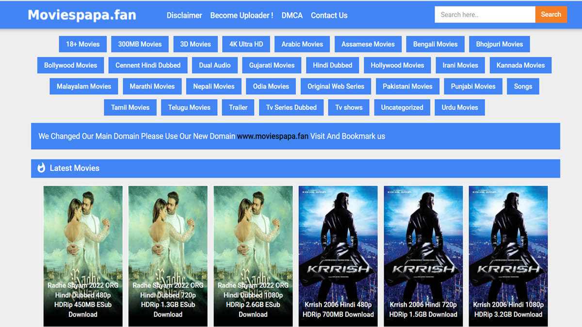Open Radhe Shyam 480p 450MB poster

[x=83, y=256]
